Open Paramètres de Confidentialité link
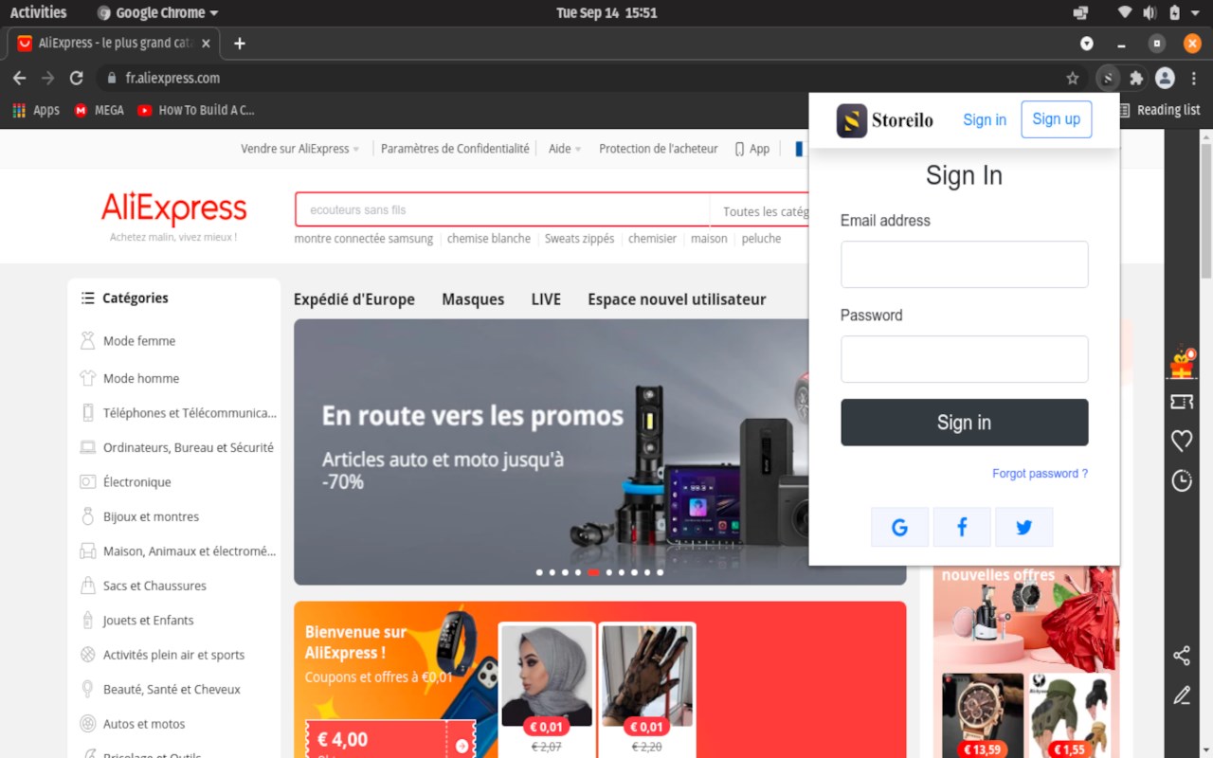The width and height of the screenshot is (1213, 758). [455, 149]
